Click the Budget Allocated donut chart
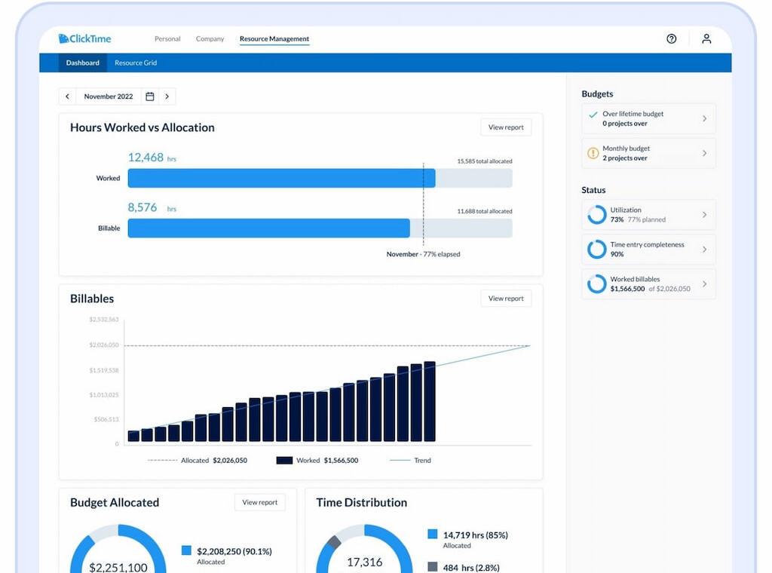This screenshot has width=772, height=573. click(118, 548)
